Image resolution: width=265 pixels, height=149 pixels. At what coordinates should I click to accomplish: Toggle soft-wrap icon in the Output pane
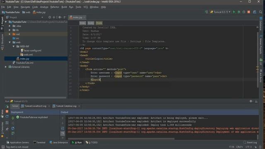coord(63,128)
